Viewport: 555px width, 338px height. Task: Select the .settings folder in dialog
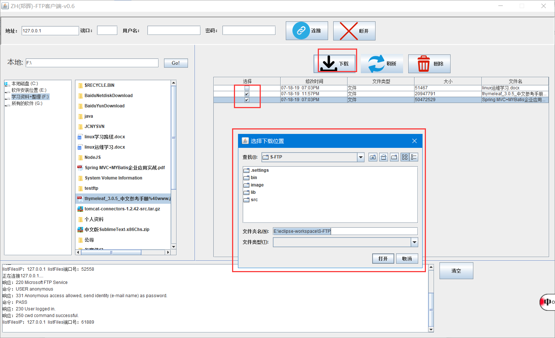tap(256, 170)
